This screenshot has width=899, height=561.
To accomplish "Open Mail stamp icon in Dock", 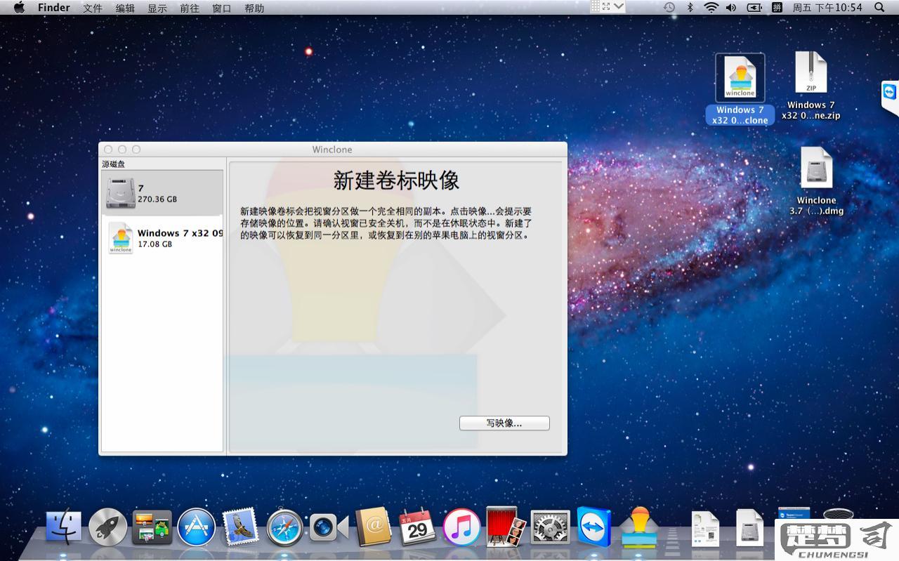I will [x=241, y=527].
